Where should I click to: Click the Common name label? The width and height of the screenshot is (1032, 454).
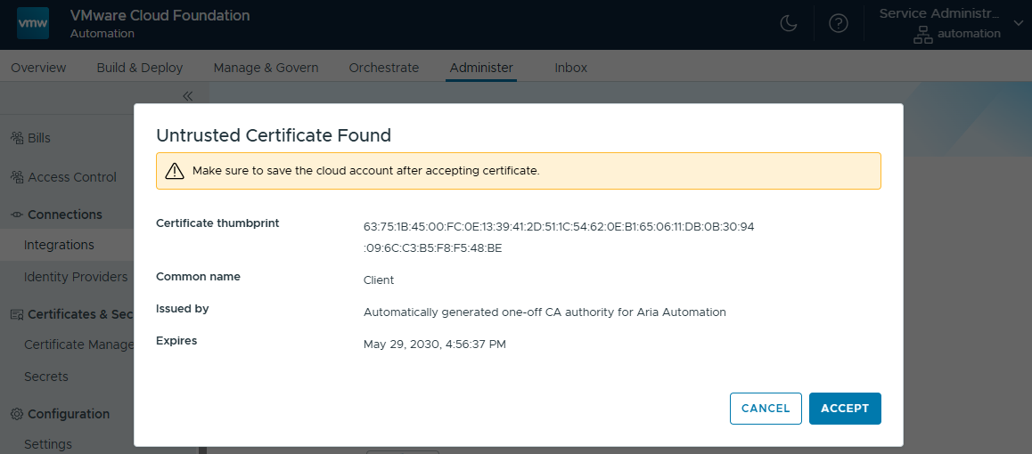198,277
